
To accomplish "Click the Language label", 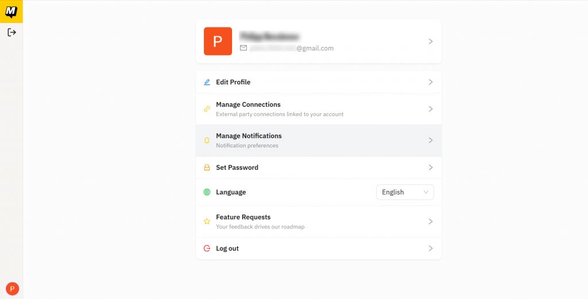I will pyautogui.click(x=231, y=192).
